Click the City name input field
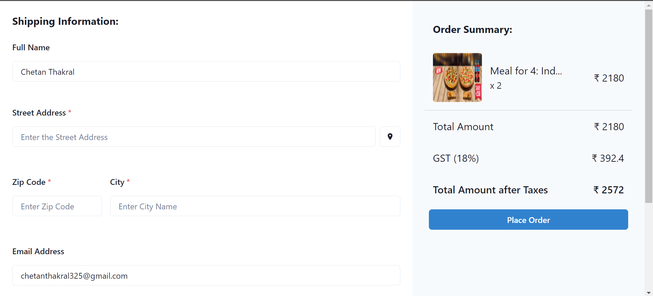This screenshot has height=296, width=653. (255, 206)
